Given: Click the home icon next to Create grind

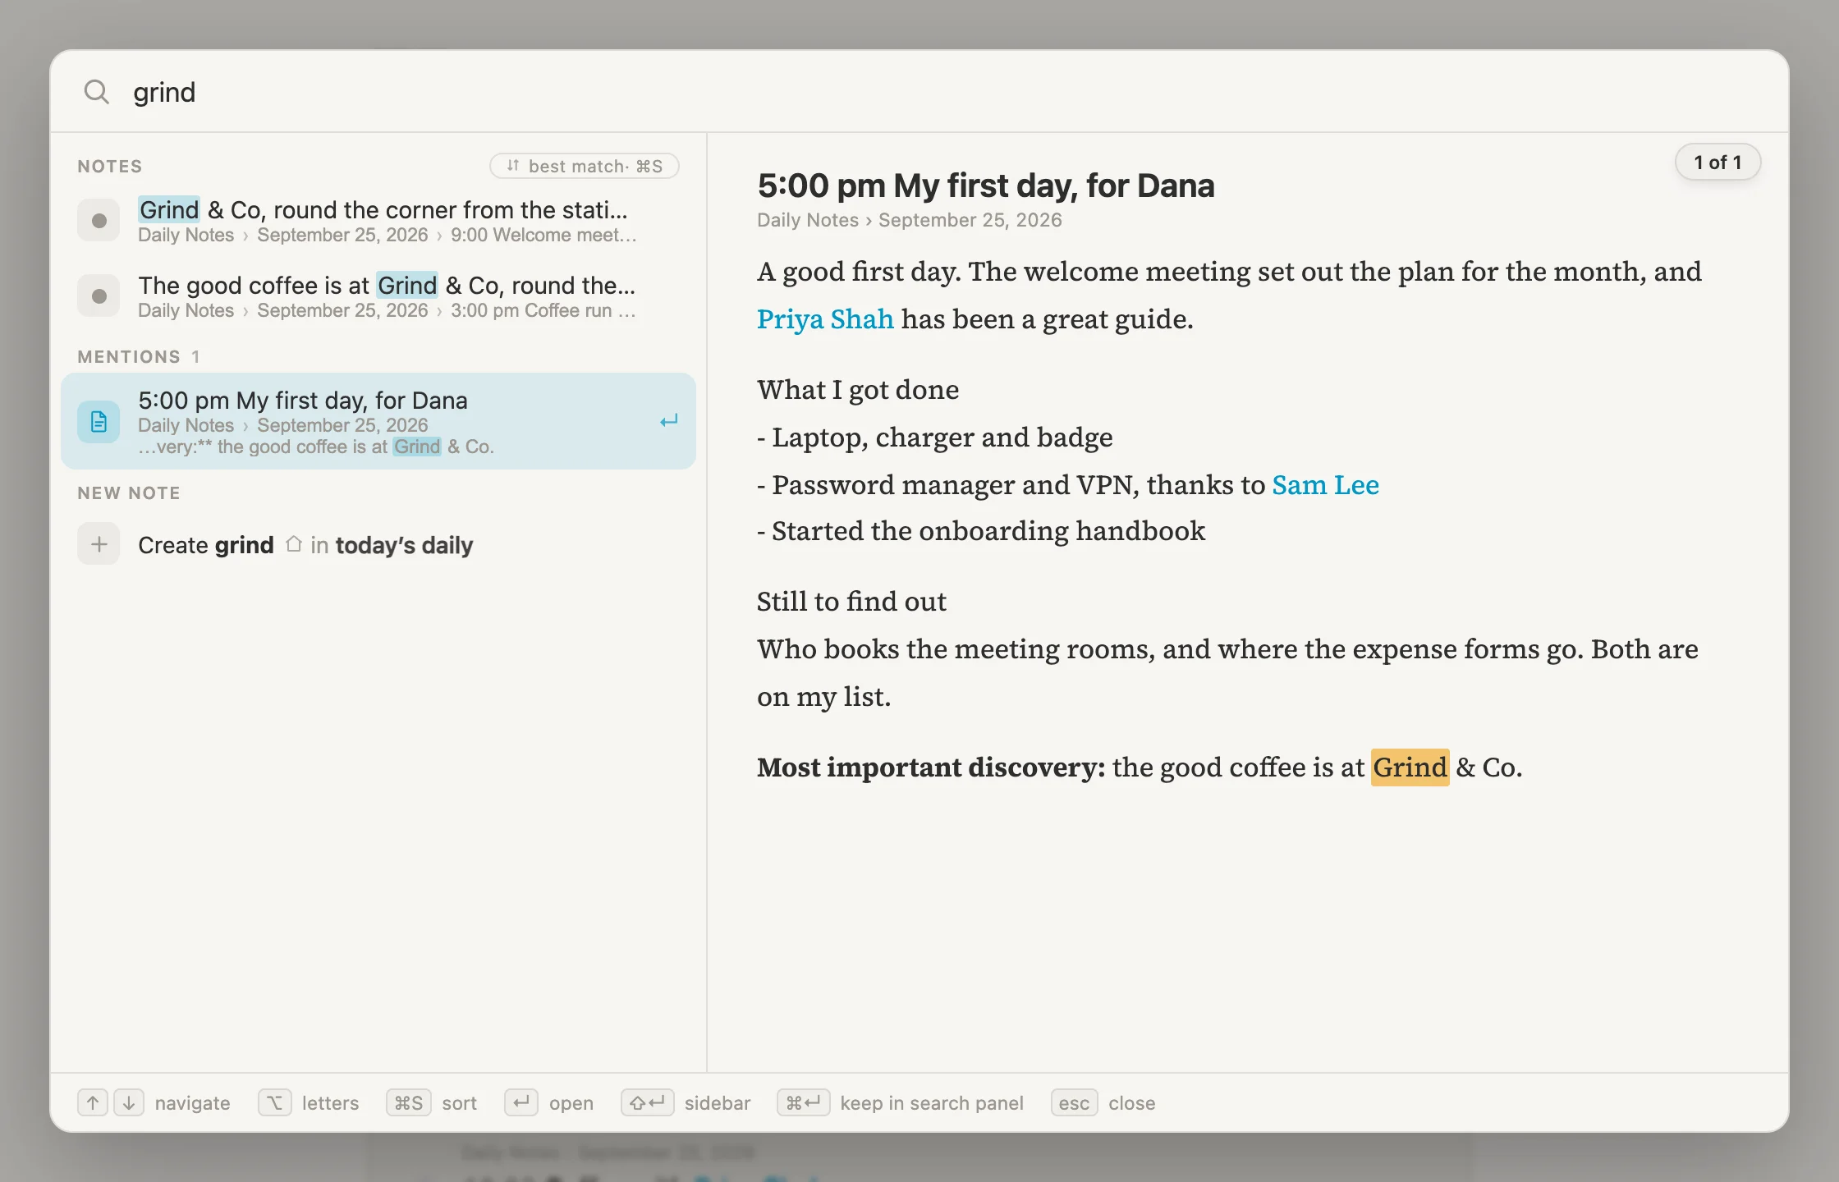Looking at the screenshot, I should tap(293, 543).
